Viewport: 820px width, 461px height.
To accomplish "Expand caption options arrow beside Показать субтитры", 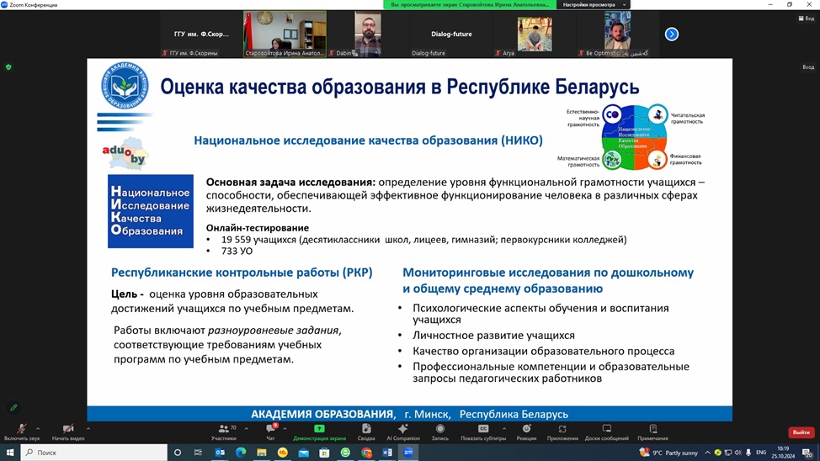I will coord(504,428).
